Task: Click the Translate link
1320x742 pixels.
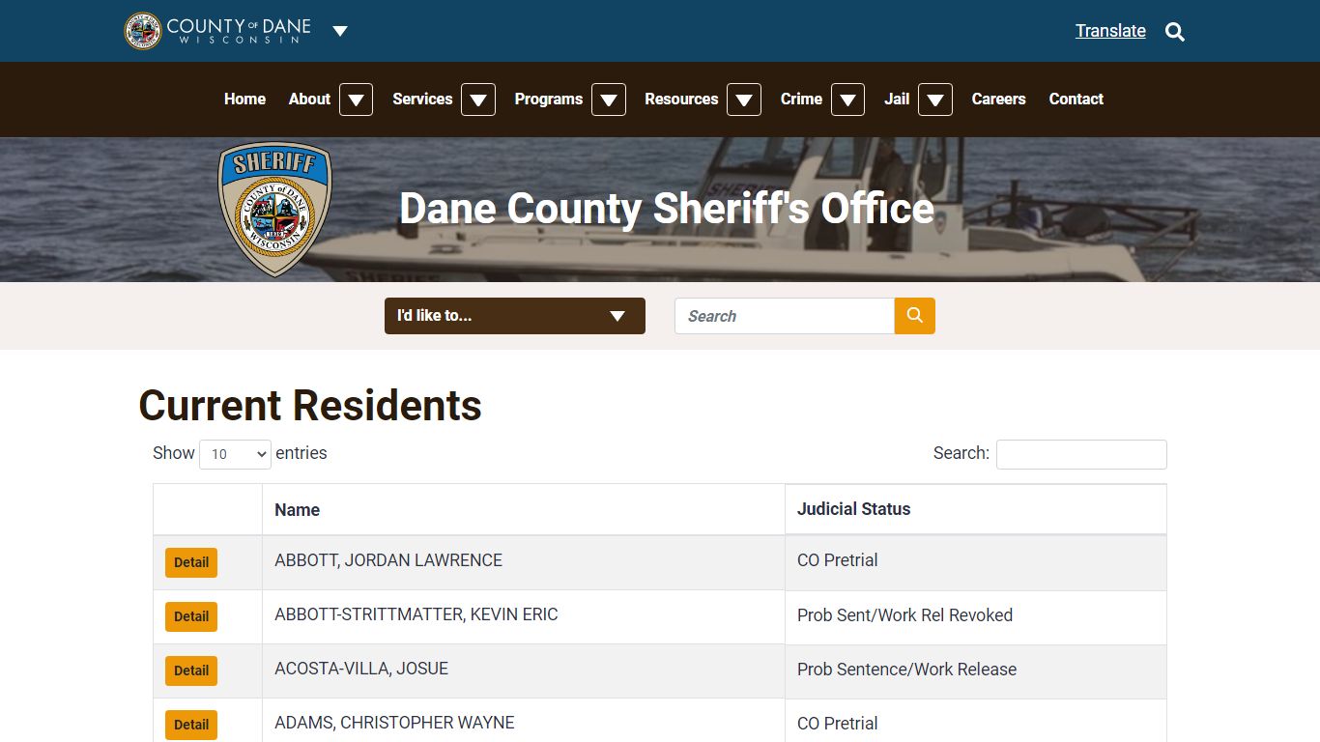Action: click(1110, 31)
